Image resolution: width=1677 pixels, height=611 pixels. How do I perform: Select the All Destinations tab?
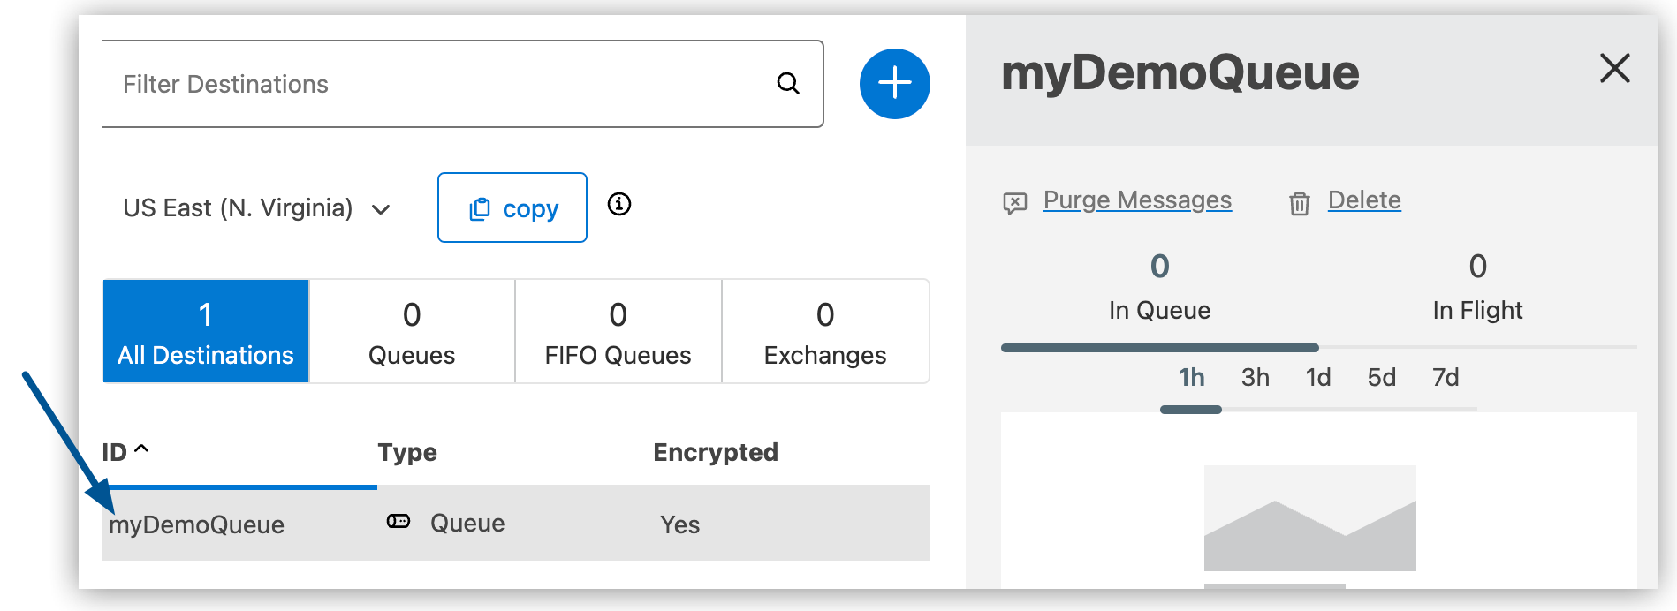coord(206,332)
